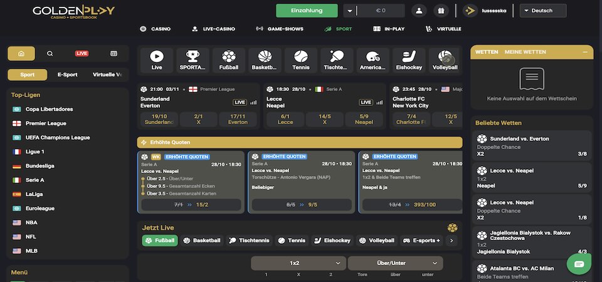Image resolution: width=602 pixels, height=282 pixels.
Task: Open the gift bonus icon in header
Action: (x=441, y=11)
